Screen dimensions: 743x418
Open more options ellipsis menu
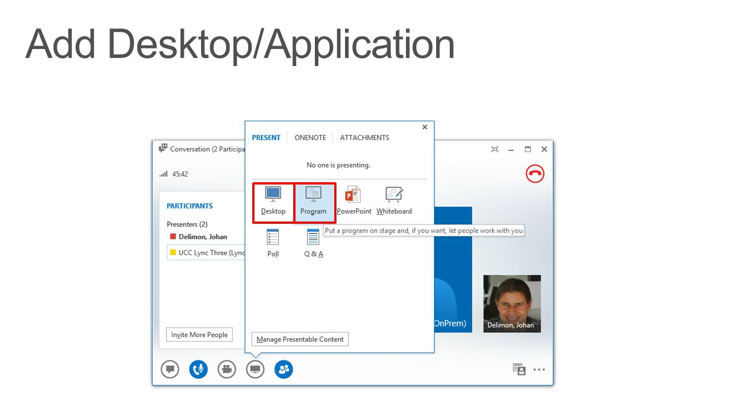coord(539,370)
